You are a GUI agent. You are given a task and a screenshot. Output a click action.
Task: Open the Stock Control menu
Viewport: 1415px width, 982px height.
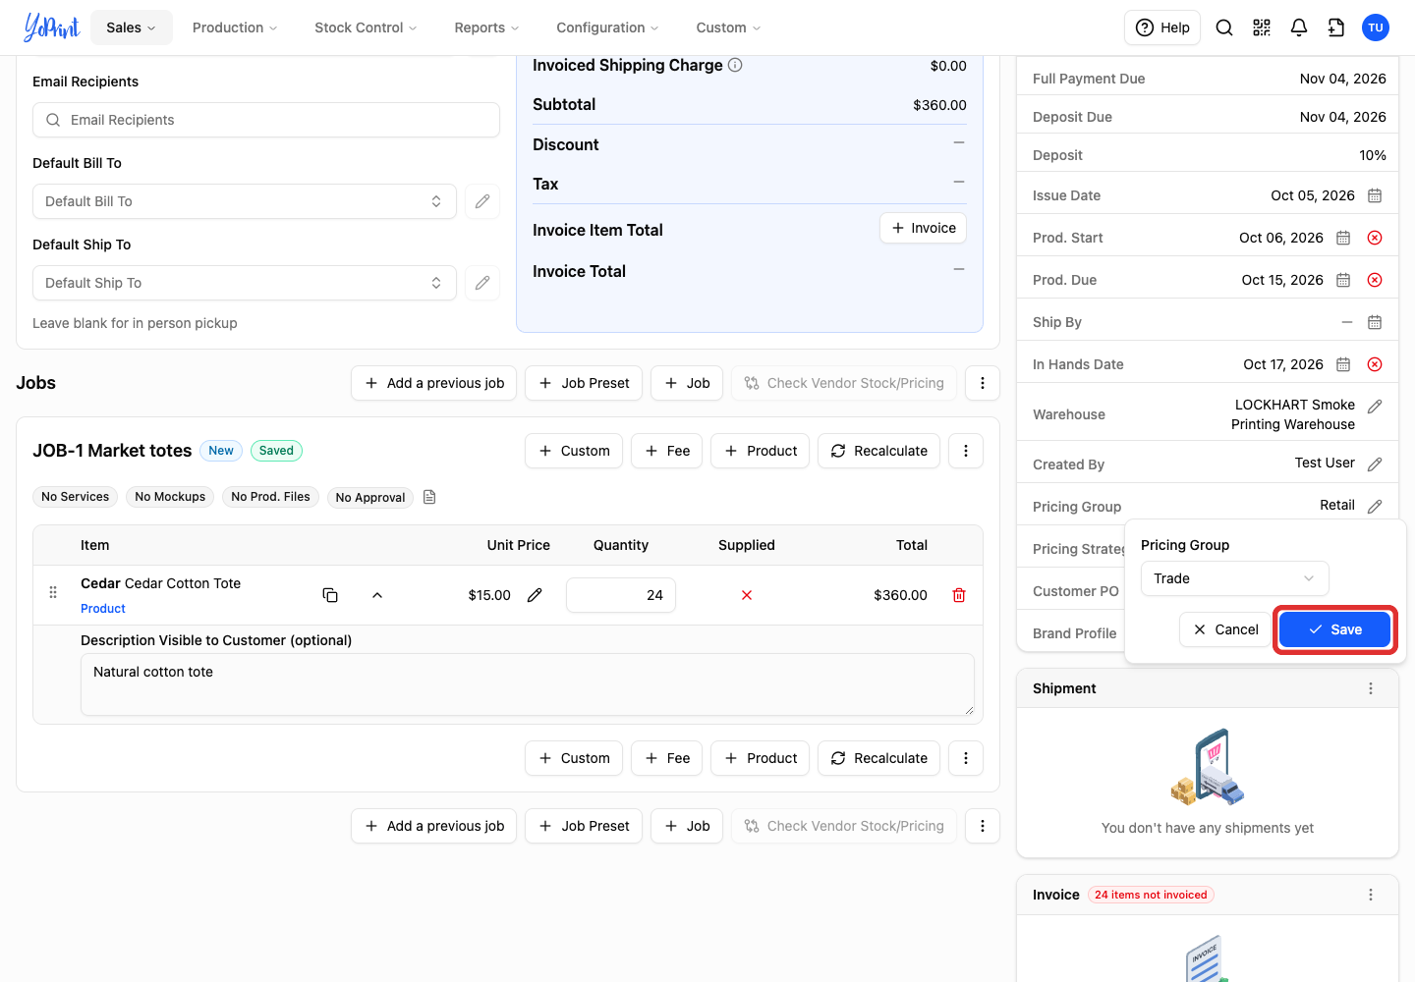point(366,27)
